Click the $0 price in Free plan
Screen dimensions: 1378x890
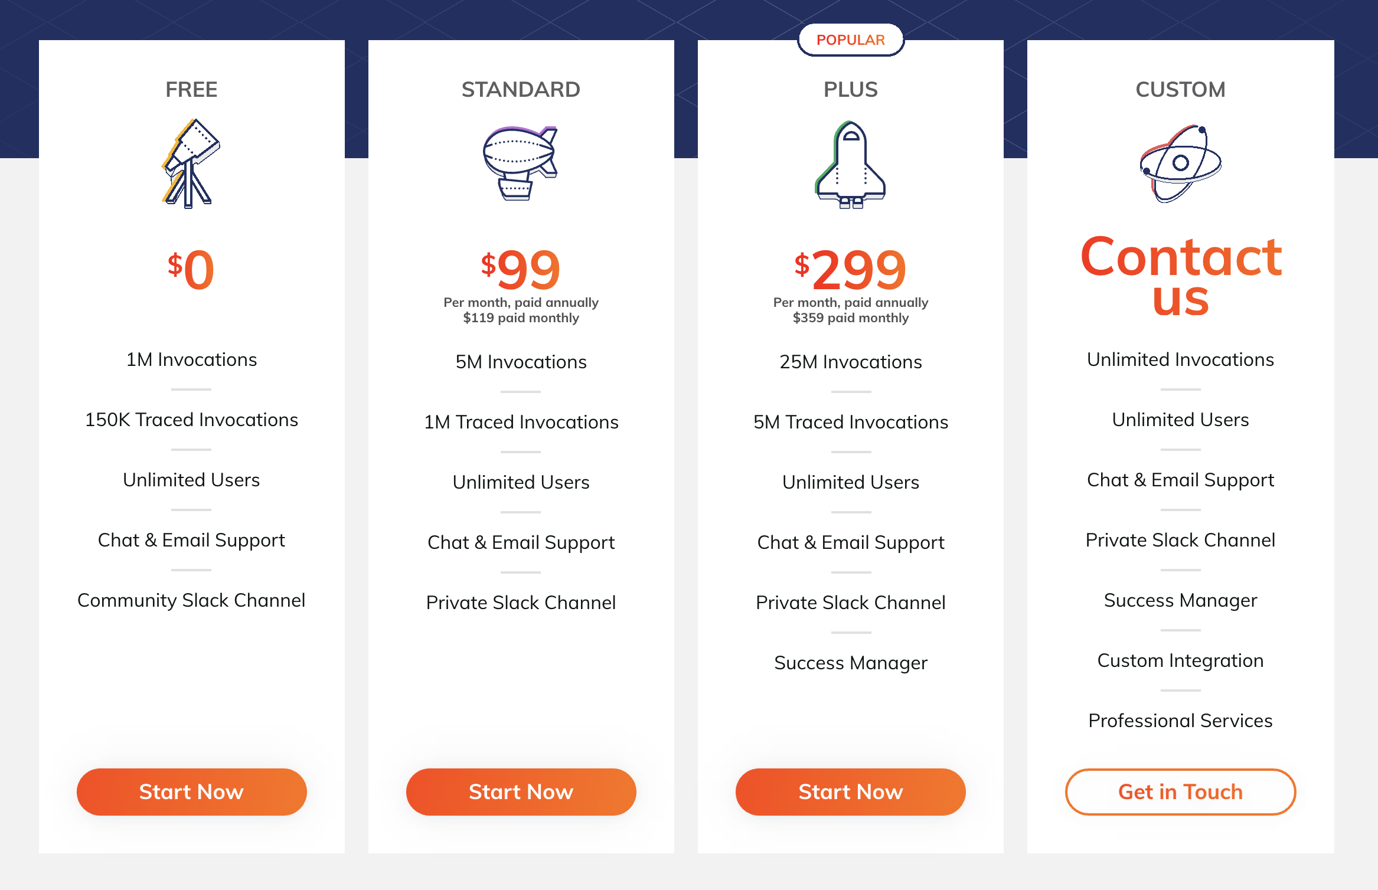click(191, 270)
